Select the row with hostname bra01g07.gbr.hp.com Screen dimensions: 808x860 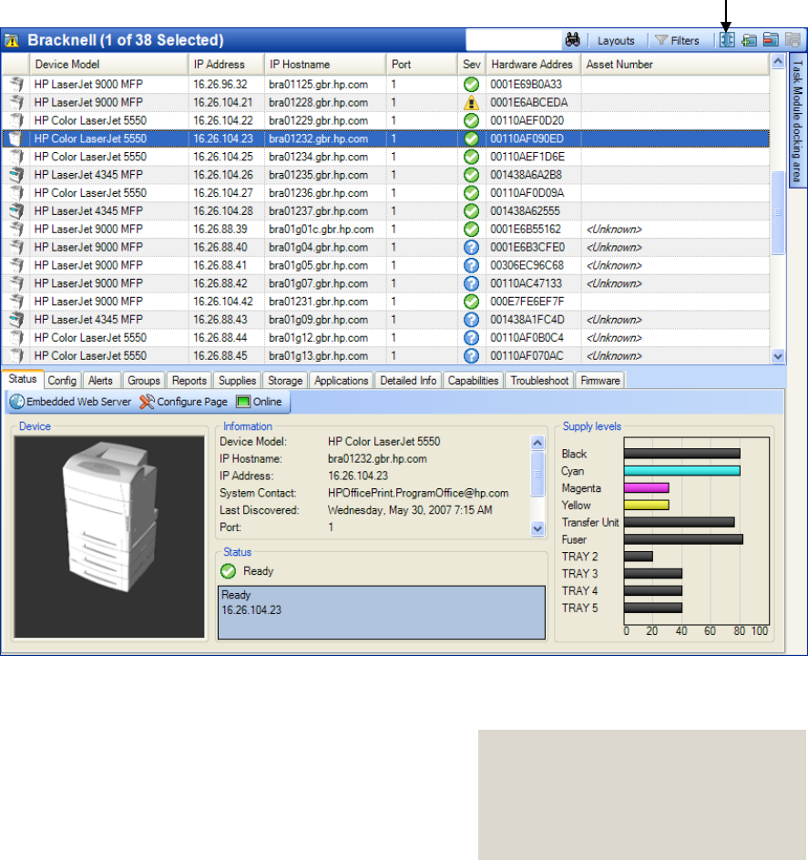pyautogui.click(x=385, y=283)
